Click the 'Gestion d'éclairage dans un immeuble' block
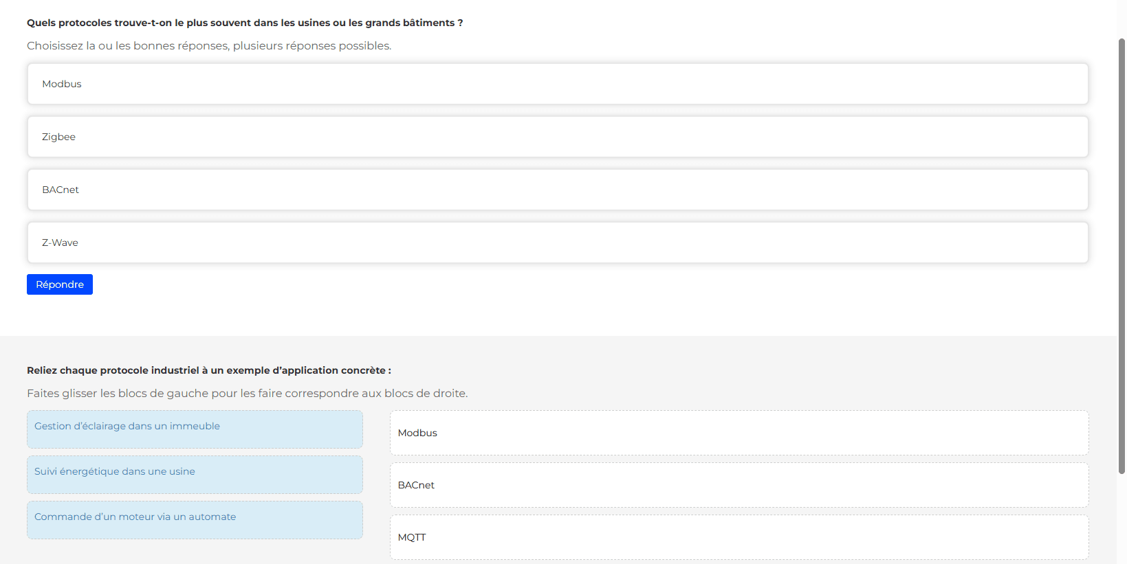Screen dimensions: 1127x564 coord(195,429)
